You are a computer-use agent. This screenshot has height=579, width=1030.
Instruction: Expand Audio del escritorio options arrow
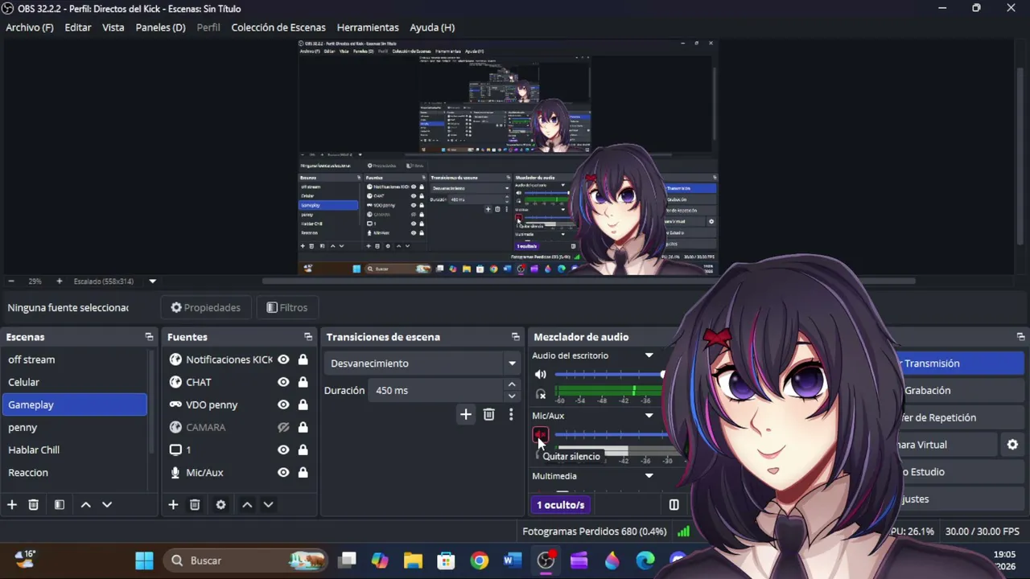tap(649, 355)
